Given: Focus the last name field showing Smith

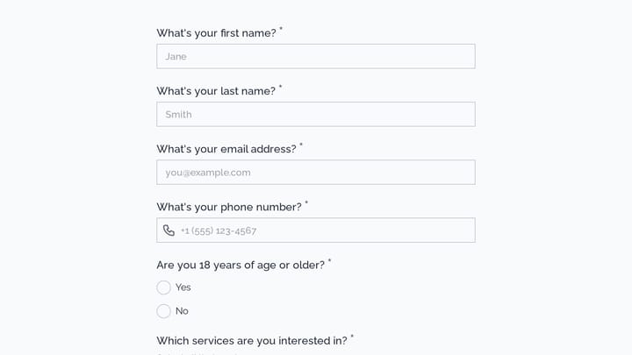Looking at the screenshot, I should pos(316,114).
